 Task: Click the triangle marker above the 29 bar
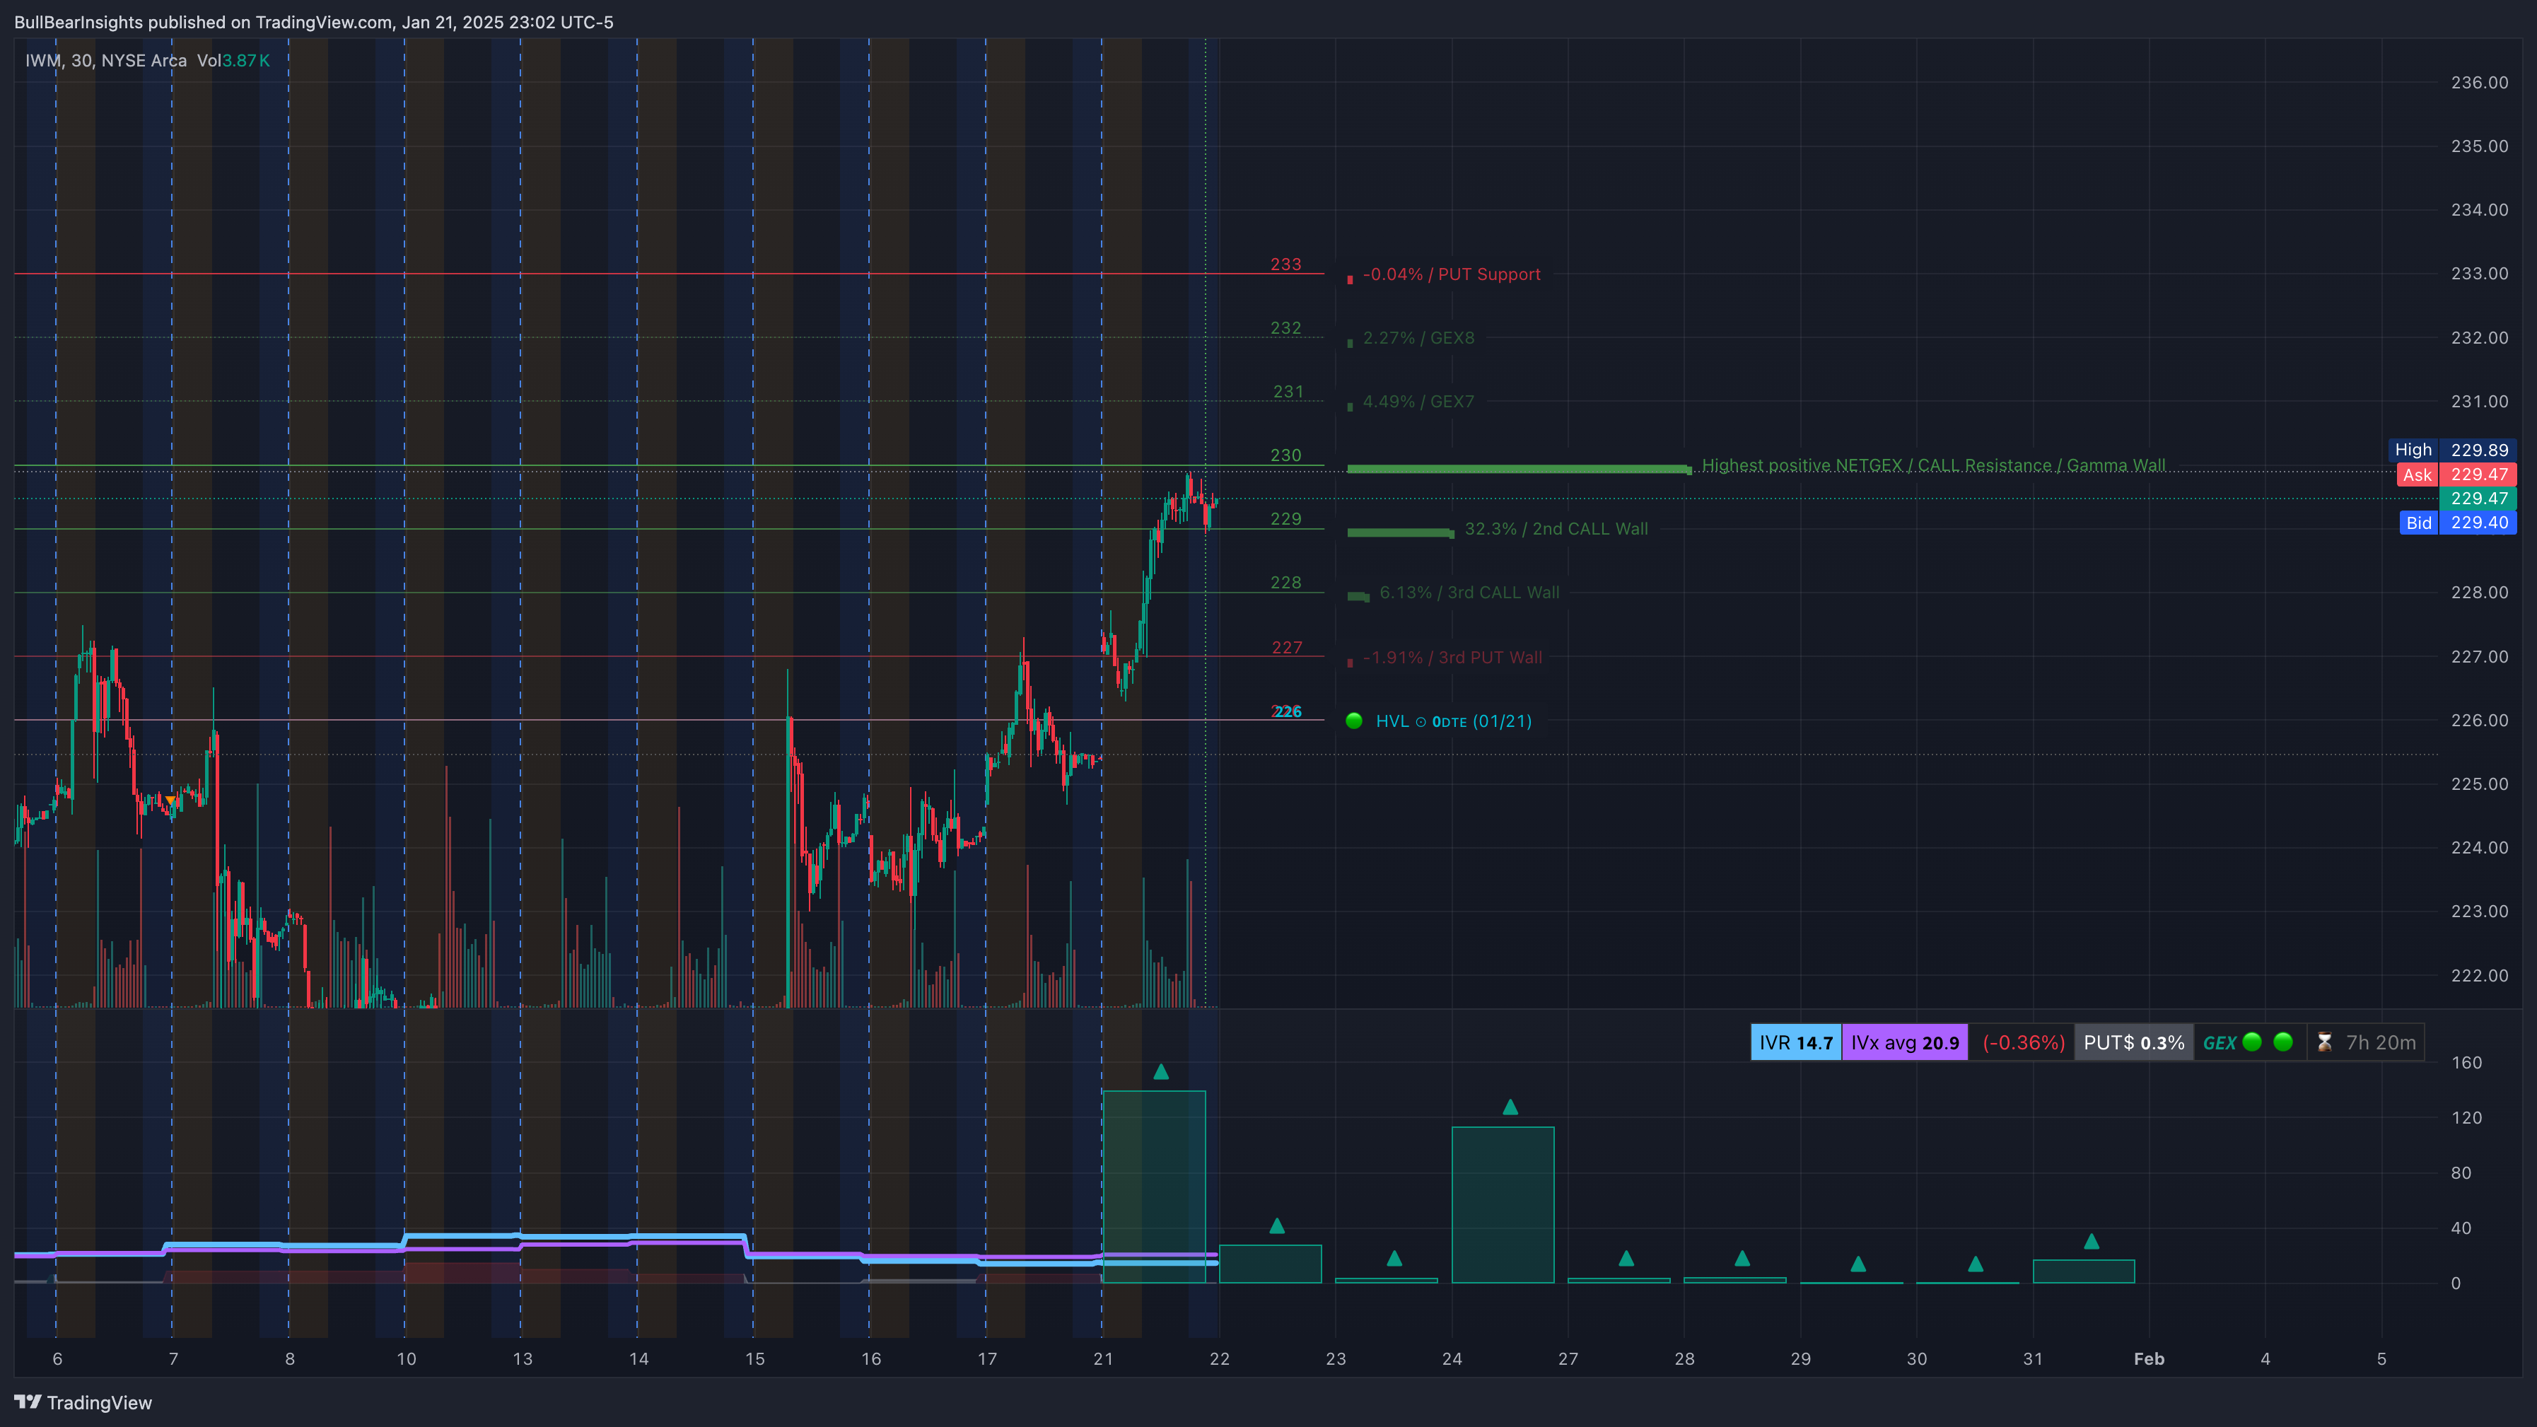(x=1858, y=1264)
